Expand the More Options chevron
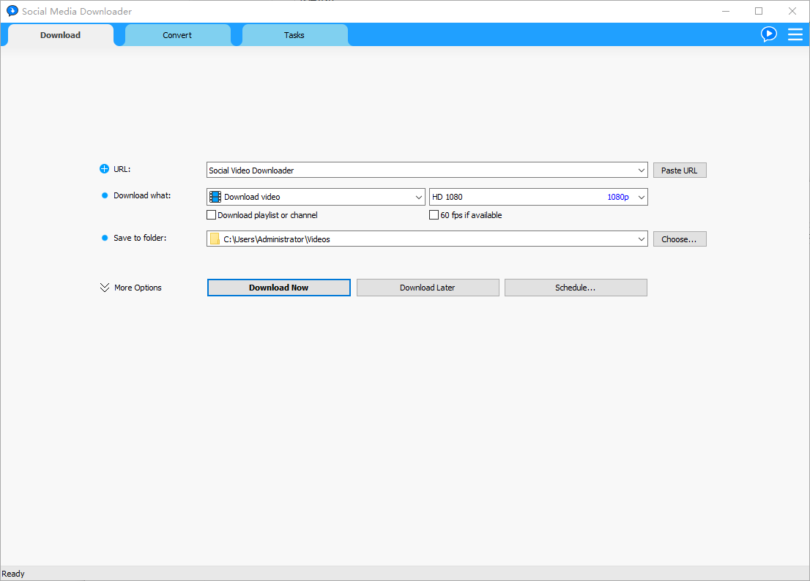The image size is (810, 581). coord(104,287)
